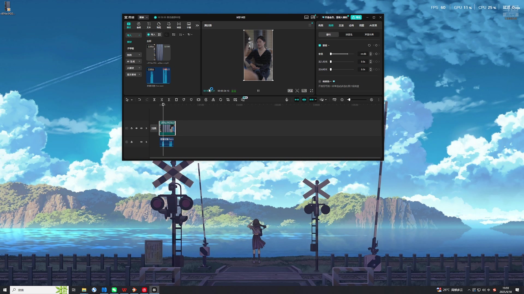Click the reverse playback icon
The height and width of the screenshot is (294, 524).
click(206, 100)
